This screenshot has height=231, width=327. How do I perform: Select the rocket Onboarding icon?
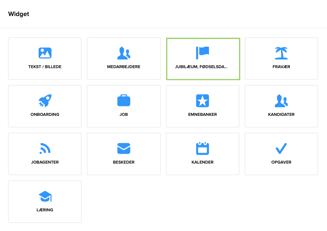click(45, 101)
